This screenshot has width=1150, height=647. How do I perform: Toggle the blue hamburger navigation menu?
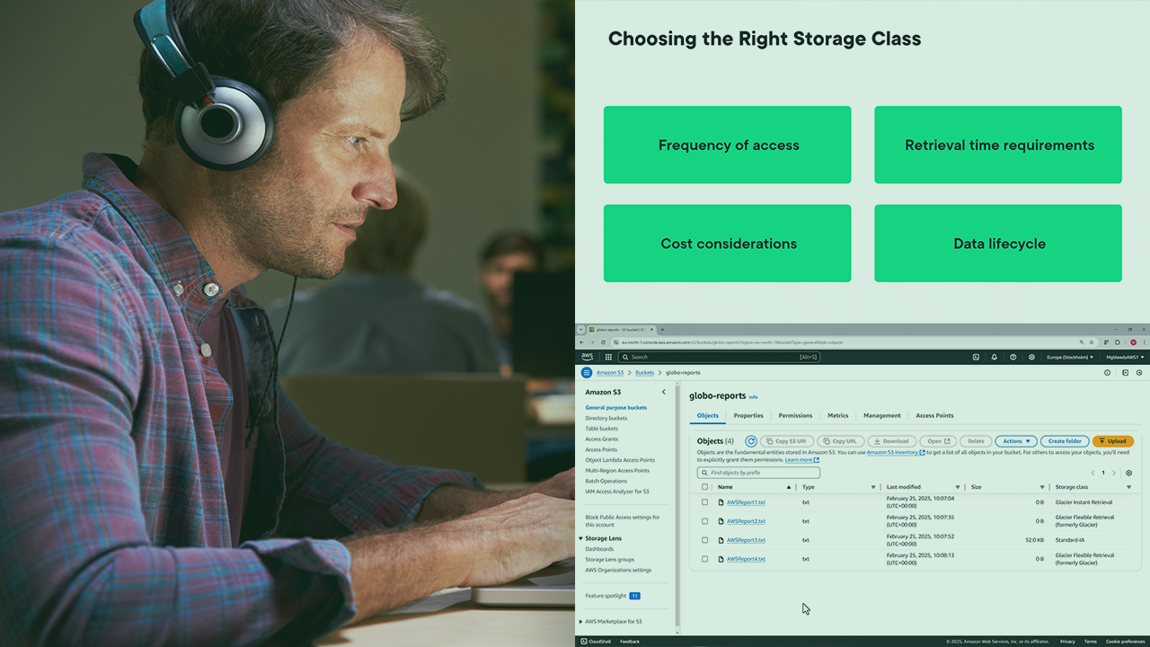point(586,372)
